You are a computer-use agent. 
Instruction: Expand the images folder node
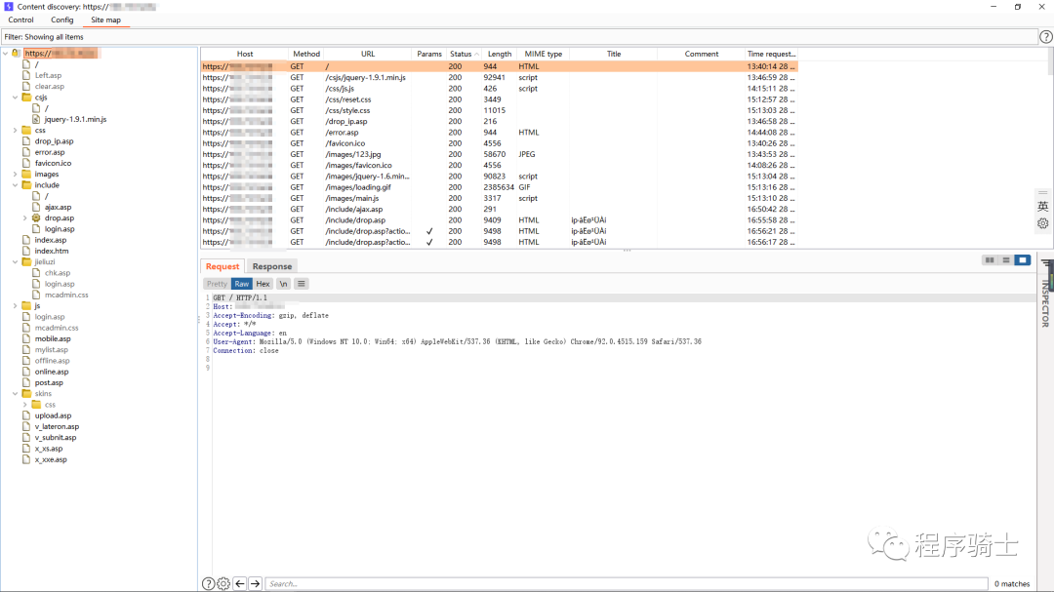coord(15,174)
